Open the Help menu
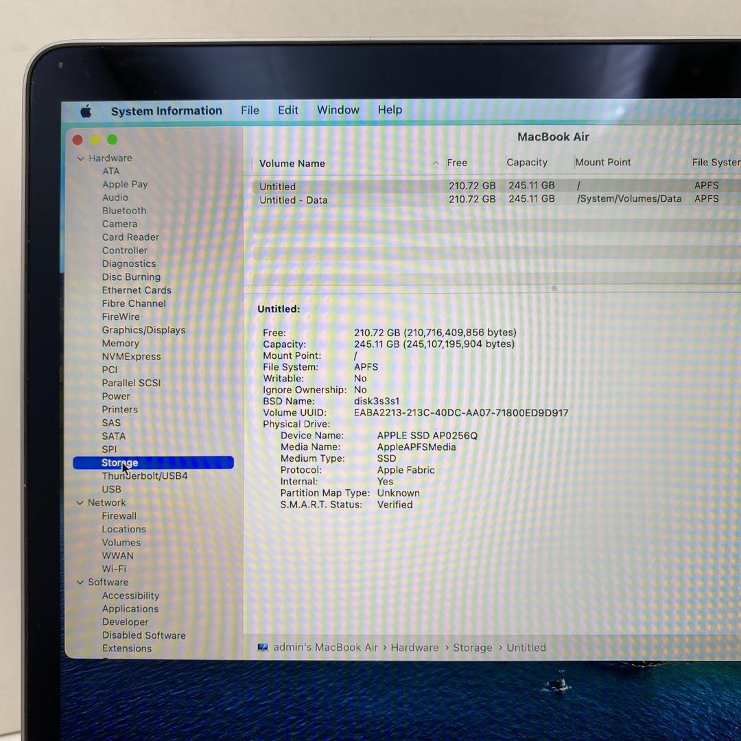 (390, 110)
